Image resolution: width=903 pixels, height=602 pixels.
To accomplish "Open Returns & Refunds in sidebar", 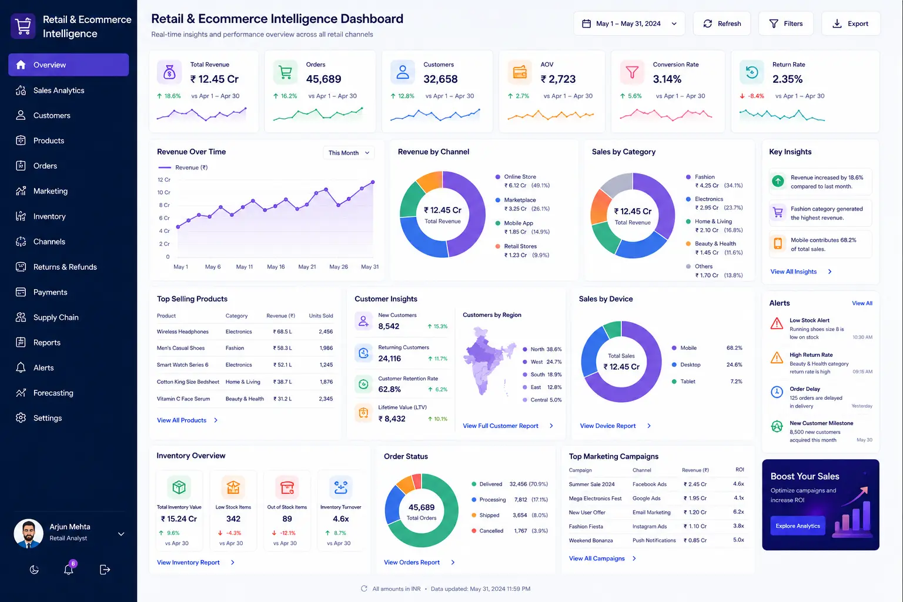I will 68,267.
